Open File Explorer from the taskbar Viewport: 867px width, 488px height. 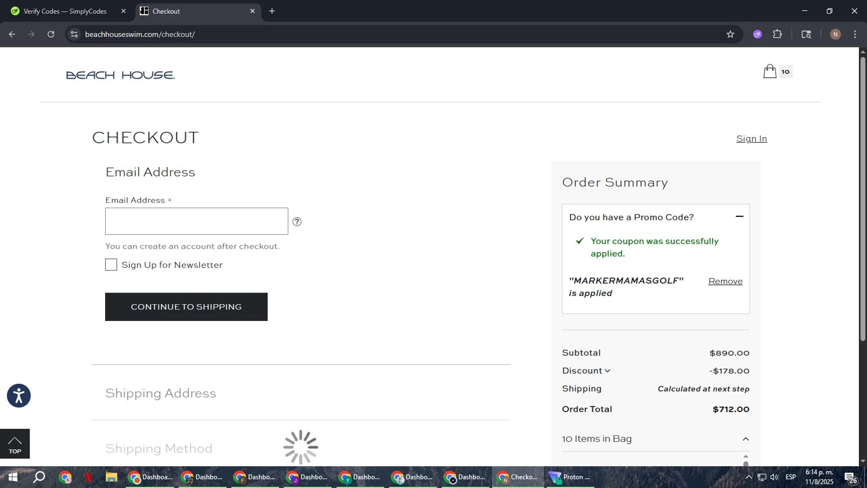(x=112, y=477)
